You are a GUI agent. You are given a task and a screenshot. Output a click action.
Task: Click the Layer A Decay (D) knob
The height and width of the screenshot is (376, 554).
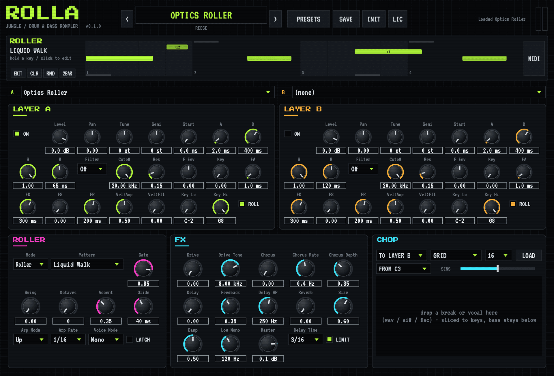coord(253,137)
